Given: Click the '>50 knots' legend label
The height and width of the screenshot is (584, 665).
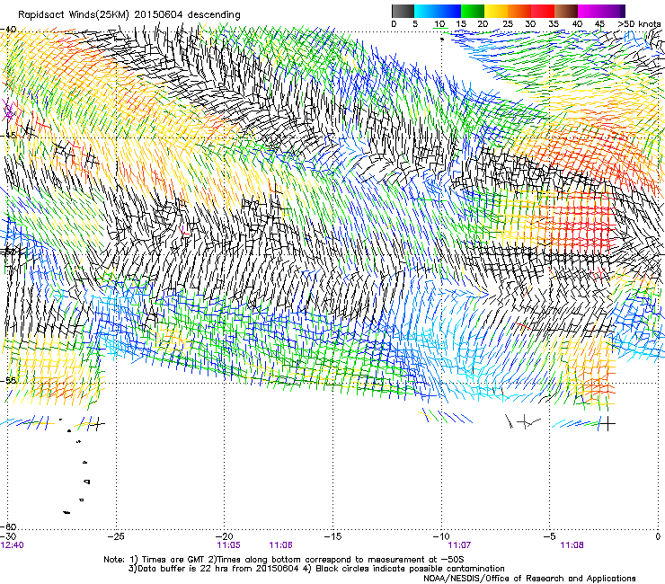Looking at the screenshot, I should (639, 24).
